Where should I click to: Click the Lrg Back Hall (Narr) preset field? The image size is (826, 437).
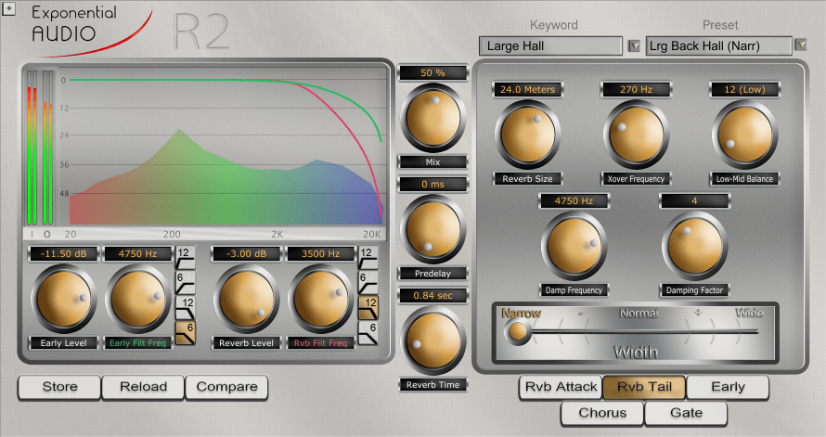[x=718, y=45]
